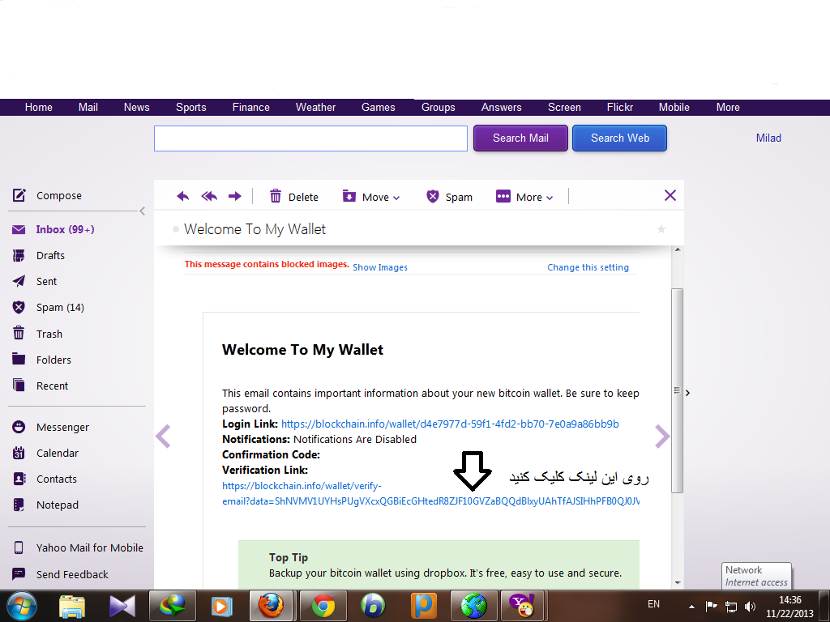Click the Show Images link

point(380,267)
